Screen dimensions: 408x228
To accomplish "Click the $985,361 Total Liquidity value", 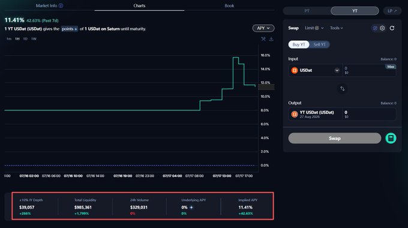I will (83, 208).
